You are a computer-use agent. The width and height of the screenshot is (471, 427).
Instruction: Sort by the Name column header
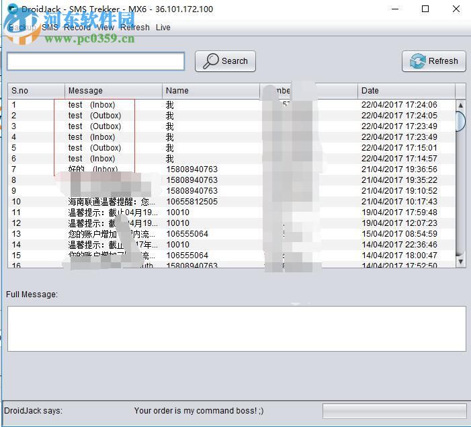(x=211, y=91)
